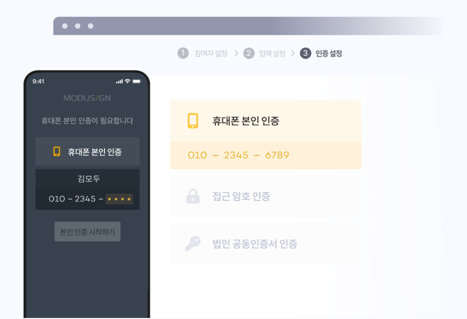Click the phone icon inside the mobile preview
This screenshot has height=319, width=467.
[57, 151]
